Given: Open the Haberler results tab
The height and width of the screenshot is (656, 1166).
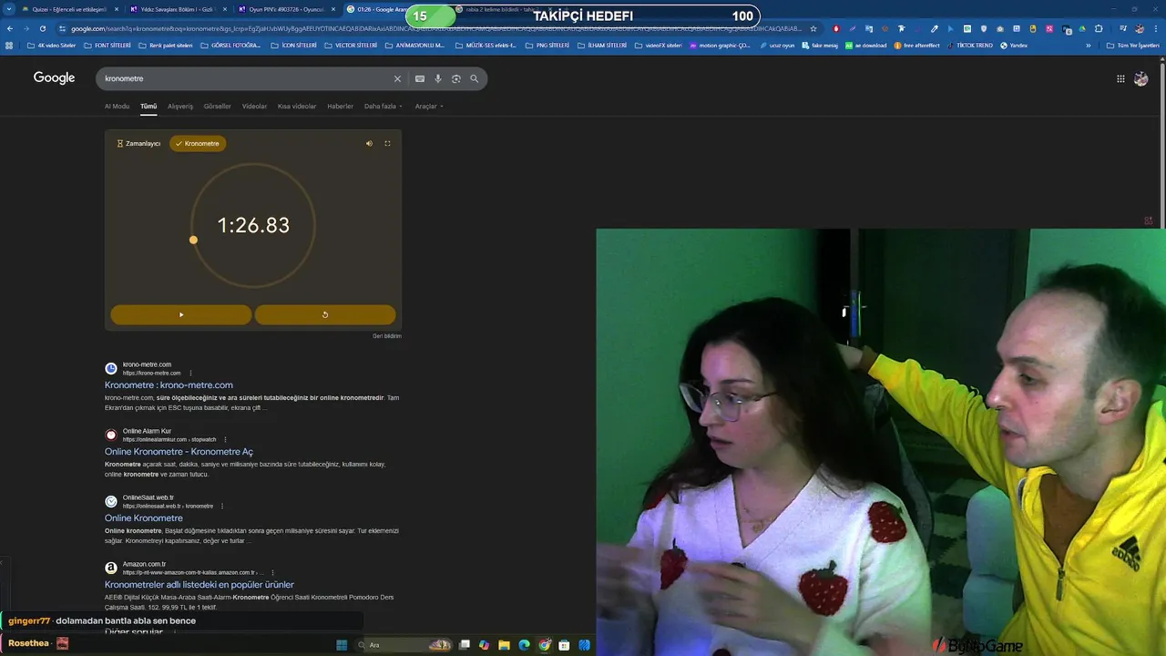Looking at the screenshot, I should point(340,107).
